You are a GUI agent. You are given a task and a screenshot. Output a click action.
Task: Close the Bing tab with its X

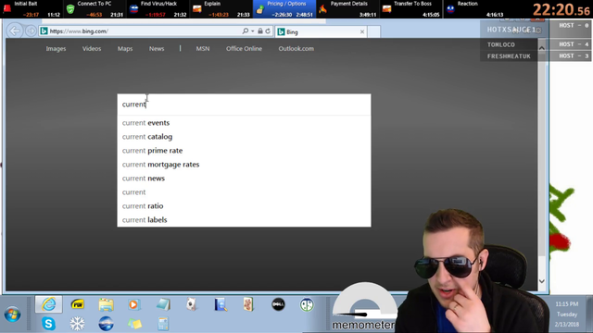(362, 31)
